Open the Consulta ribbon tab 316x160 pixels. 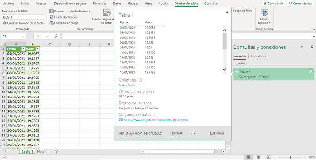tap(211, 4)
